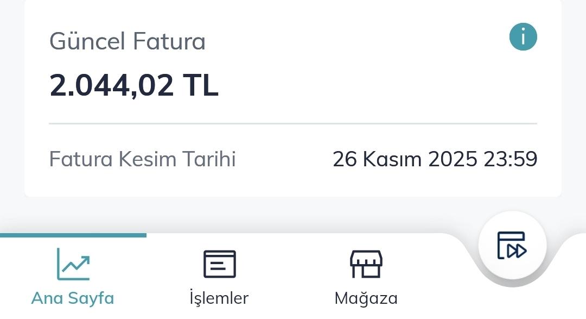586x319 pixels.
Task: Select the 2.044,02 bill amount
Action: pyautogui.click(x=112, y=86)
